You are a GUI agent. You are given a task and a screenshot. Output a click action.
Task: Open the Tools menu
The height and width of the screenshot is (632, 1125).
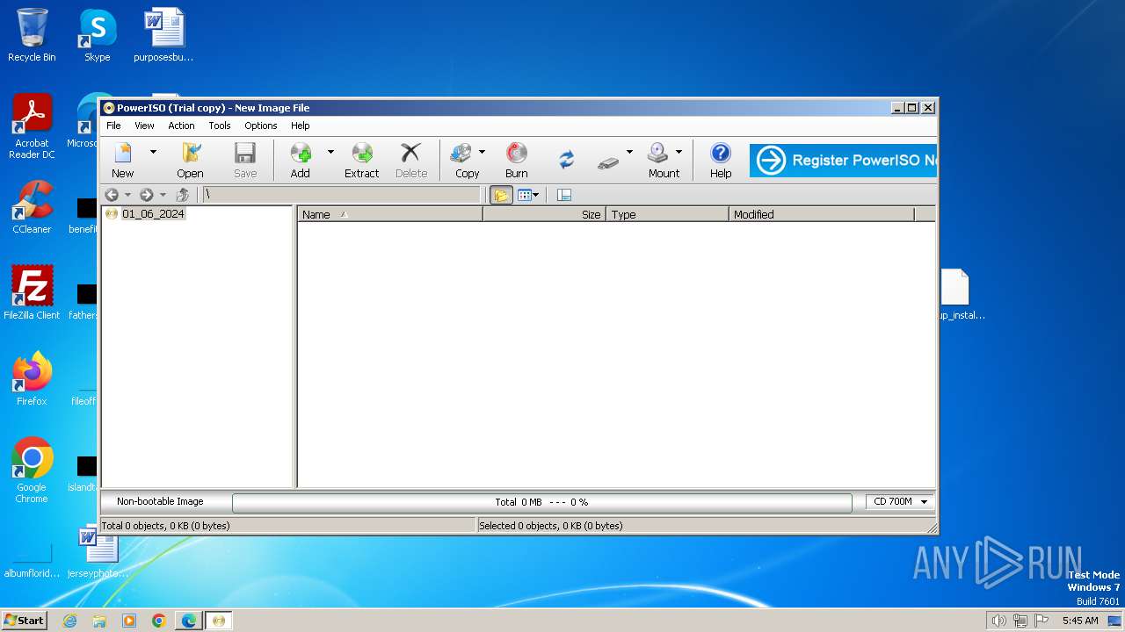click(220, 126)
